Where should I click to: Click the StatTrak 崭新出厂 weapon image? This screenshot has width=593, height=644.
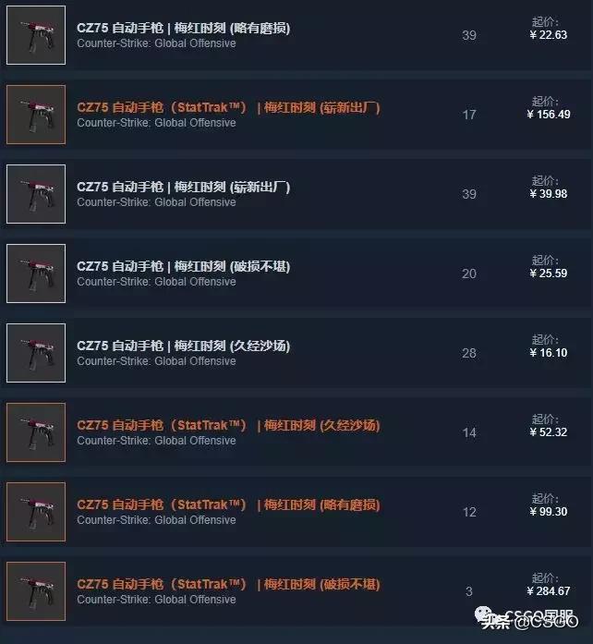36,115
